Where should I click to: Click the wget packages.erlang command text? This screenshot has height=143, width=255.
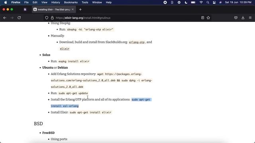(x=102, y=80)
